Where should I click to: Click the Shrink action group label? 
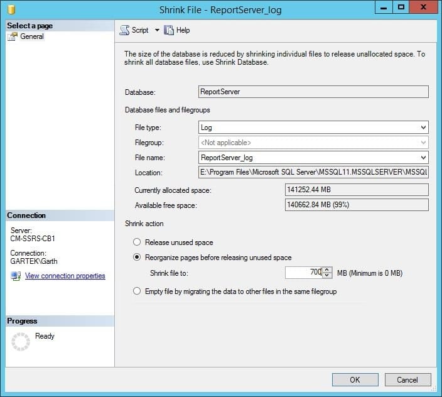144,224
